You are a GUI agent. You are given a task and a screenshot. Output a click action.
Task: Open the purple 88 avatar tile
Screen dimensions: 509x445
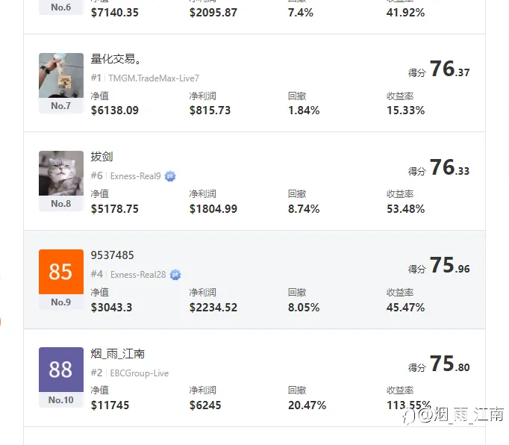[x=61, y=370]
